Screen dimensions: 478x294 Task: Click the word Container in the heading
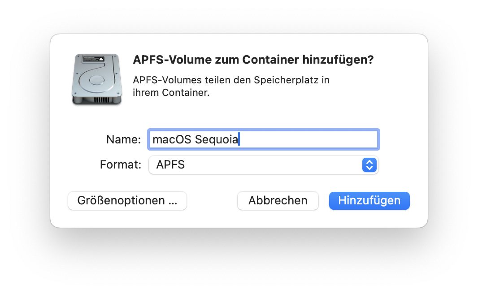click(x=270, y=60)
